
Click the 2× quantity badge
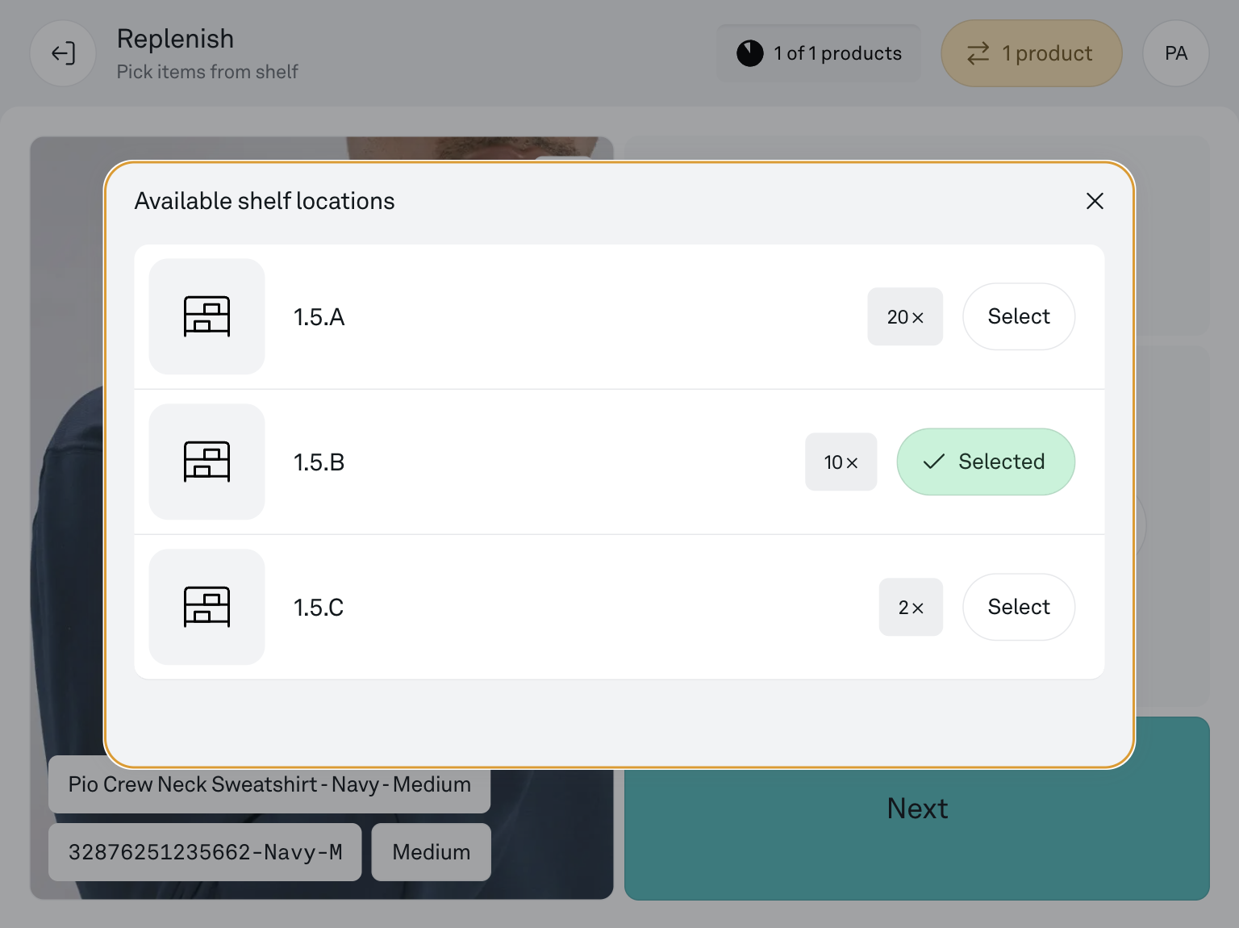pyautogui.click(x=911, y=608)
